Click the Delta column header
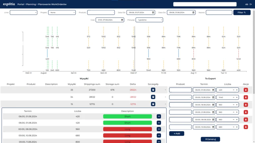 click(x=133, y=84)
